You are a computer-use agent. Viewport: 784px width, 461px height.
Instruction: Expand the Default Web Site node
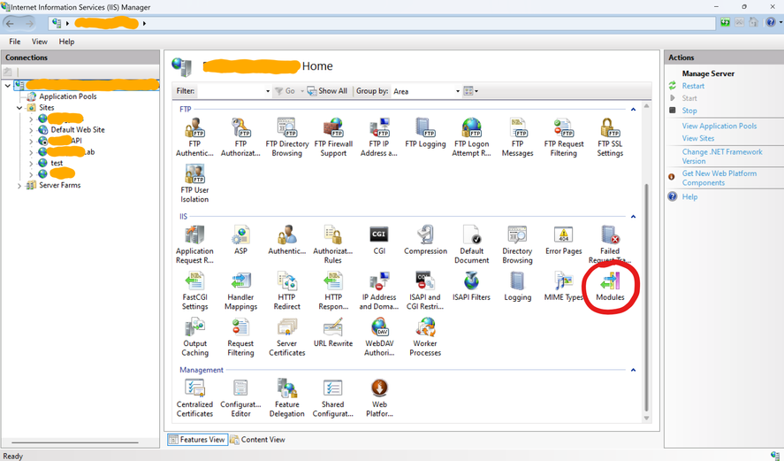(31, 130)
